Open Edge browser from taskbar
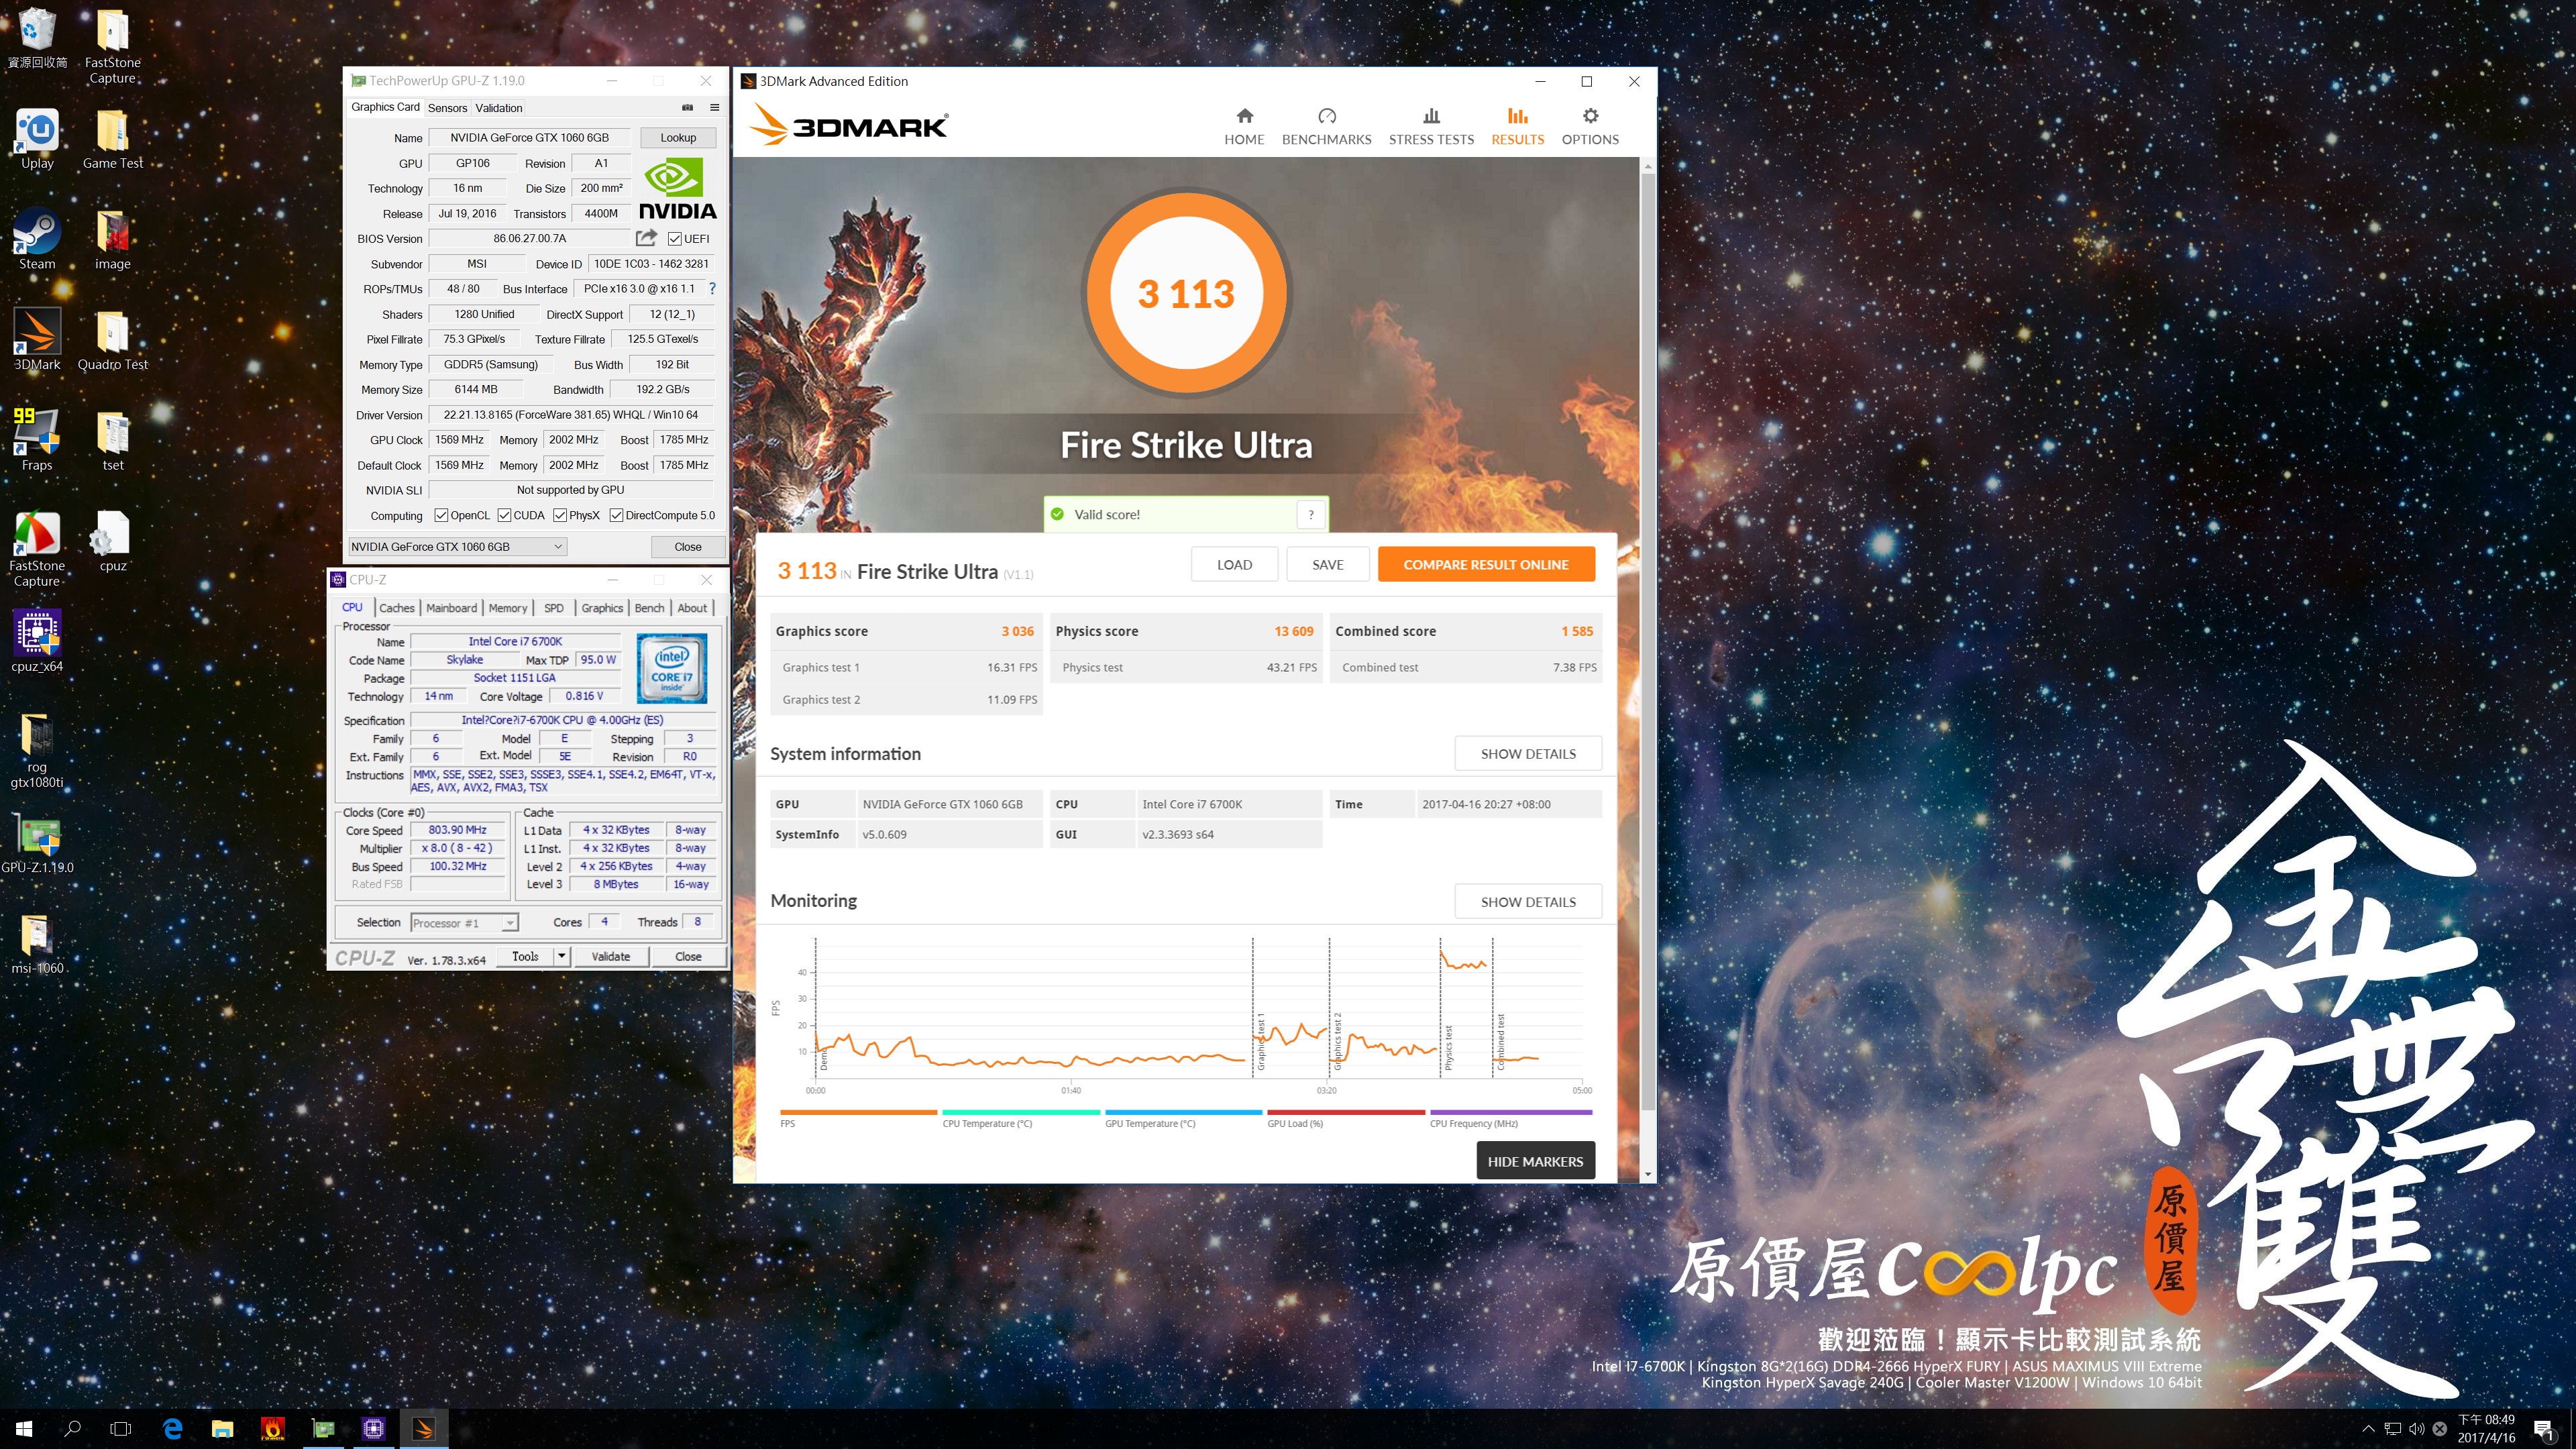This screenshot has height=1449, width=2576. (x=172, y=1428)
